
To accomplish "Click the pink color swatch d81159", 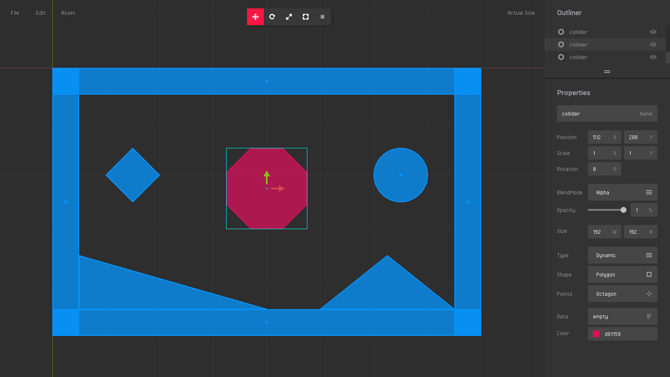I will [596, 334].
